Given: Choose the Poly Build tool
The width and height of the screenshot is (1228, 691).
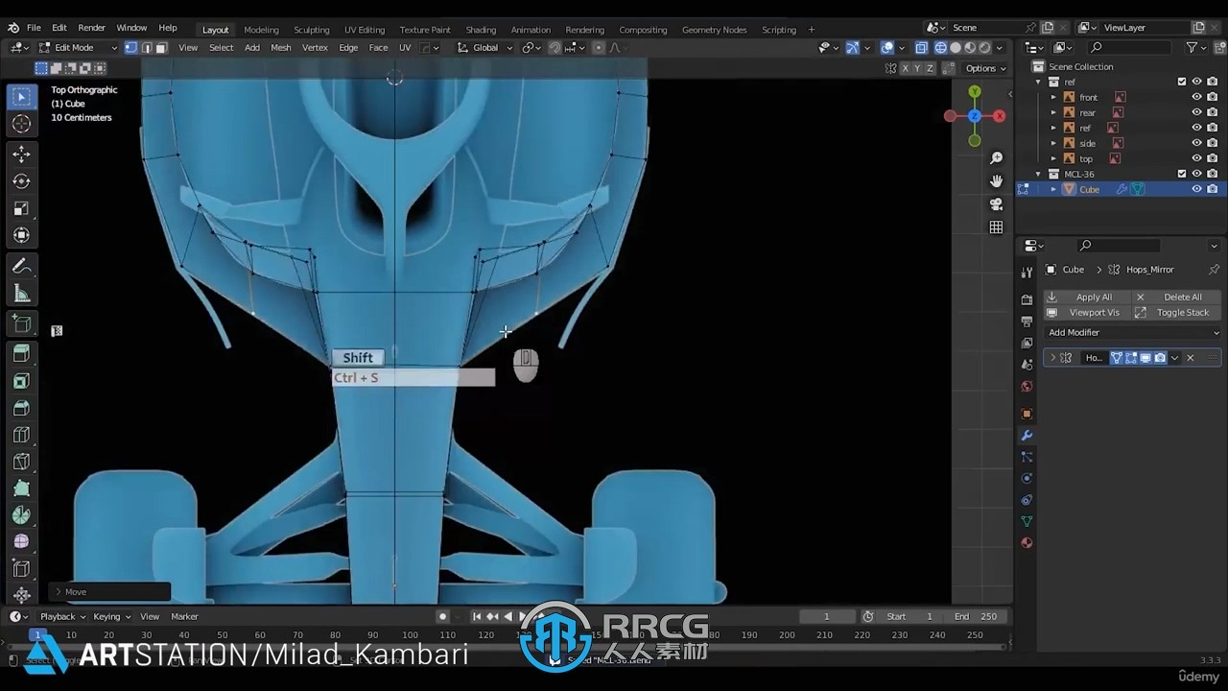Looking at the screenshot, I should pyautogui.click(x=21, y=488).
